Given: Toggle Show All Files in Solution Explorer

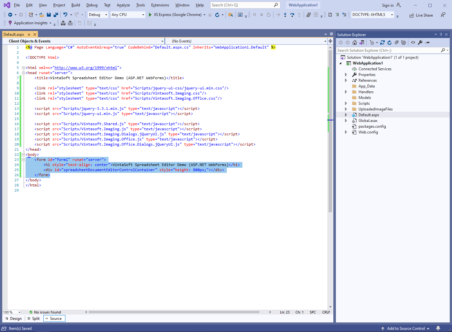Looking at the screenshot, I should 404,42.
